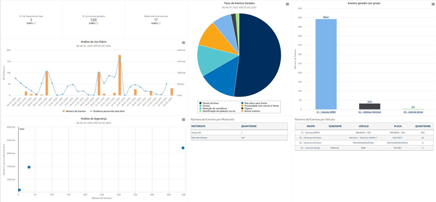
Task: Open the Tipos de Eventos Gerados chart menu
Action: point(287,4)
